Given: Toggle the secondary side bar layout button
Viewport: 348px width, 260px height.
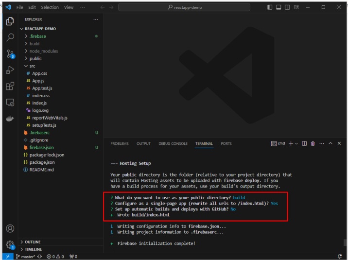Looking at the screenshot, I should (288, 7).
